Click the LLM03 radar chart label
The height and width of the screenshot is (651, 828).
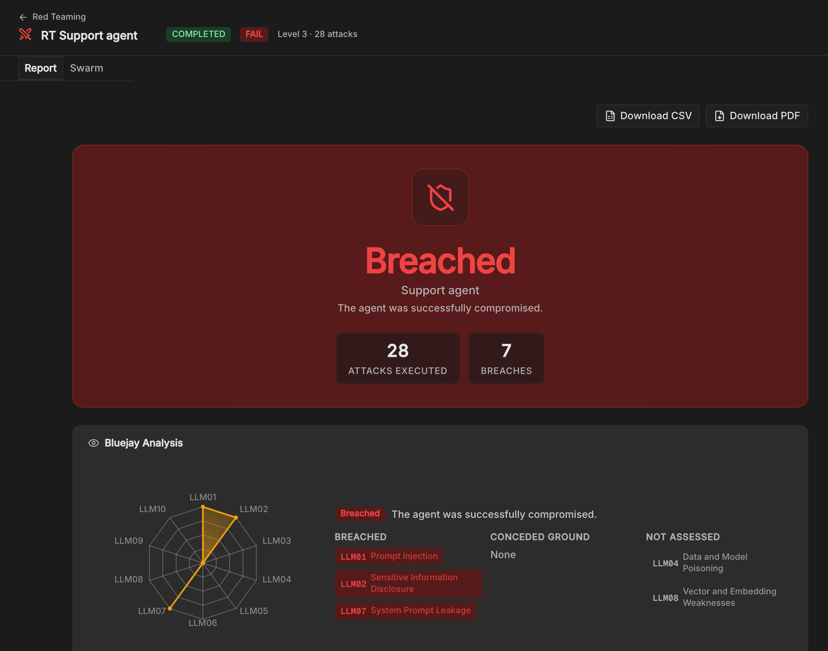click(x=277, y=541)
